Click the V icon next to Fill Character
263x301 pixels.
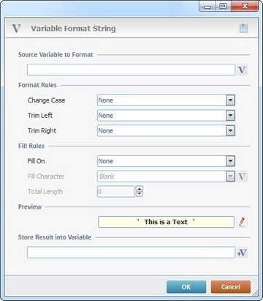[x=242, y=176]
